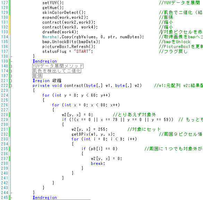Collapse the contract method at line 222
The width and height of the screenshot is (203, 200).
coord(11,86)
